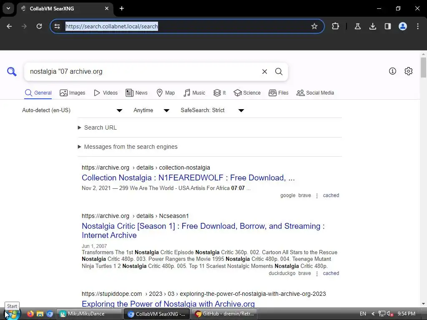
Task: Launch Firefox from the taskbar
Action: (x=30, y=314)
